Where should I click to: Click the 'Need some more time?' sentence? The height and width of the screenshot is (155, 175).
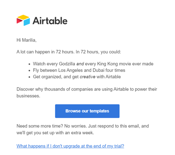39,126
